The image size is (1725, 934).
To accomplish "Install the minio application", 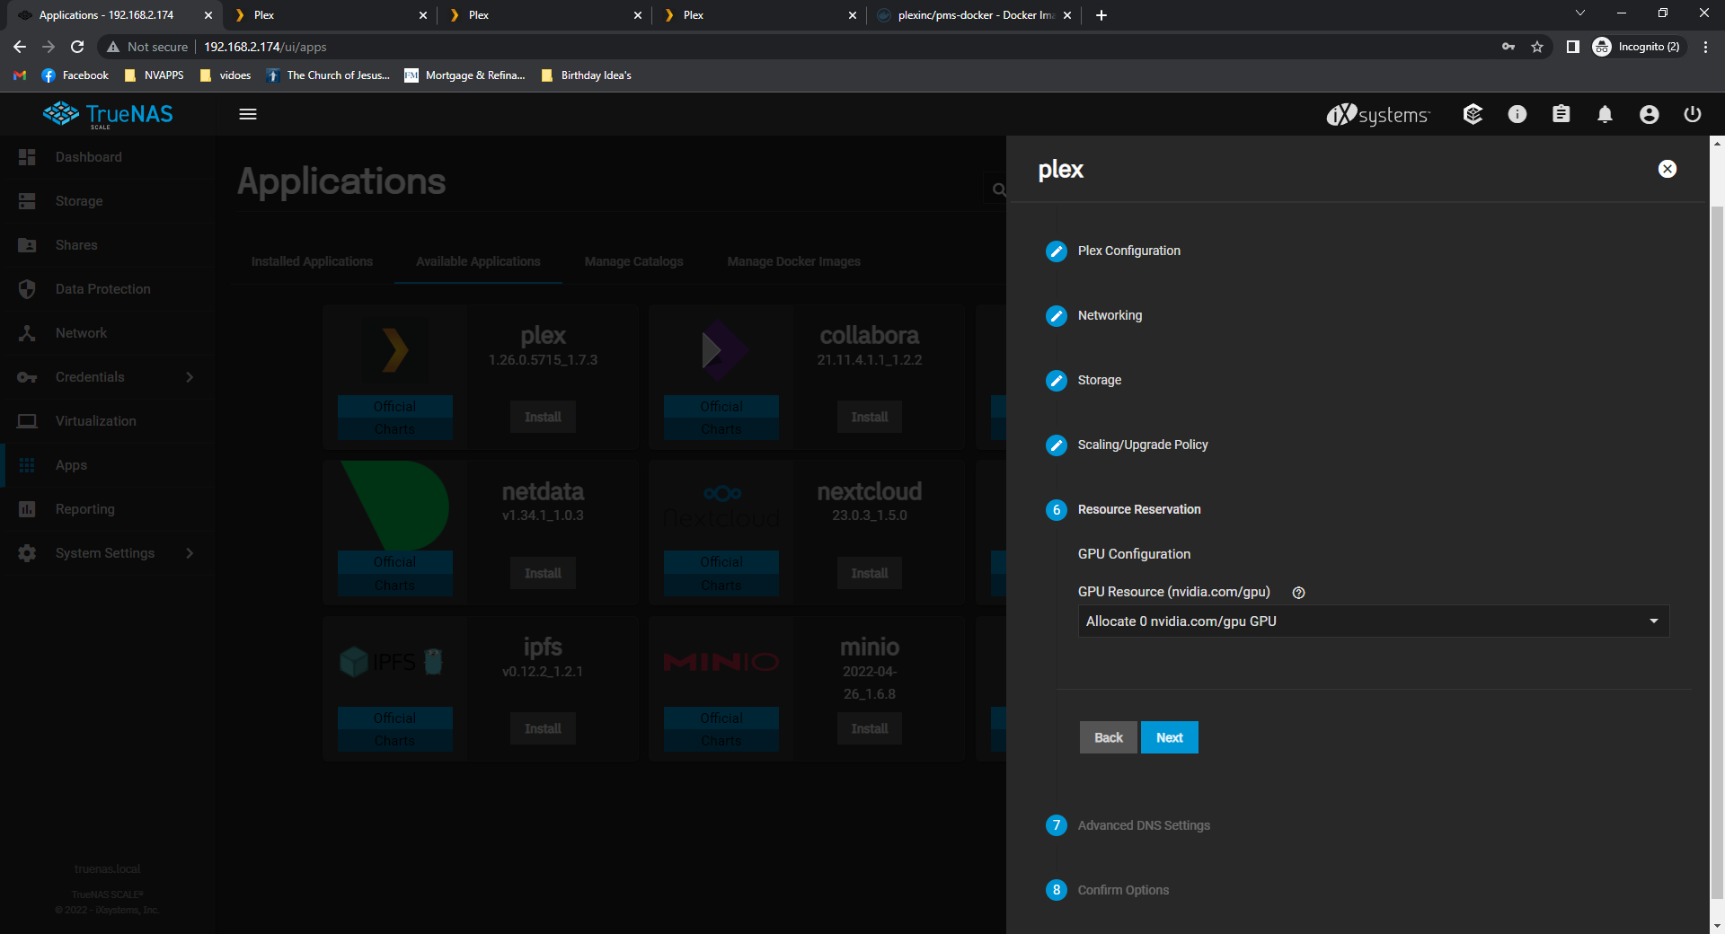I will click(x=869, y=728).
